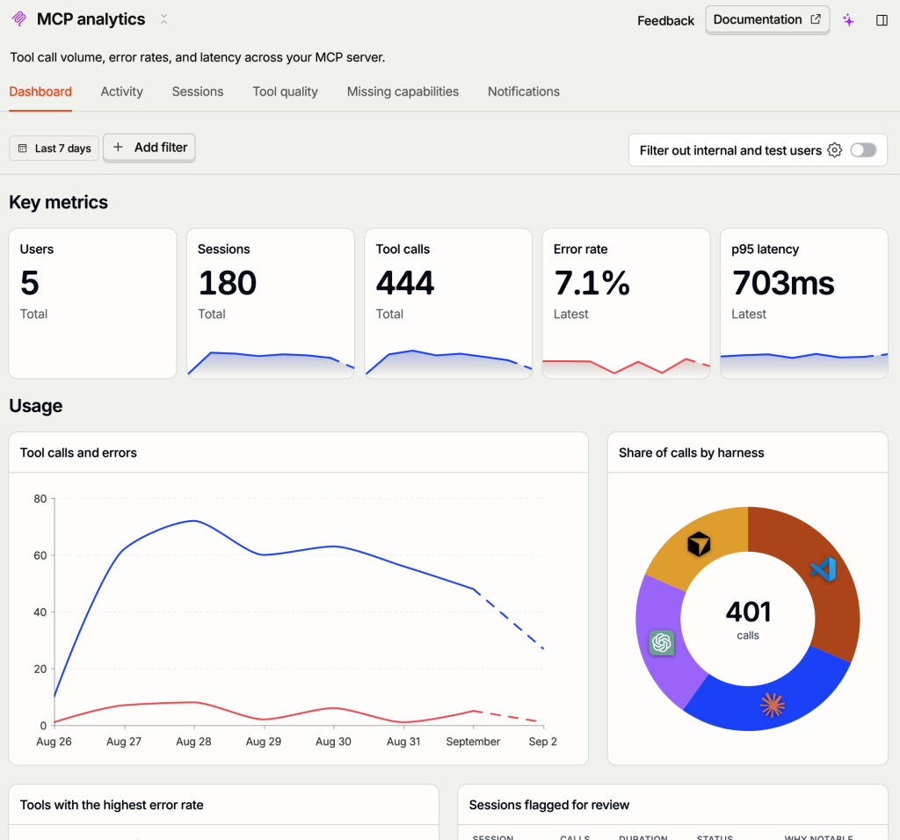Click the Feedback link

coord(665,21)
